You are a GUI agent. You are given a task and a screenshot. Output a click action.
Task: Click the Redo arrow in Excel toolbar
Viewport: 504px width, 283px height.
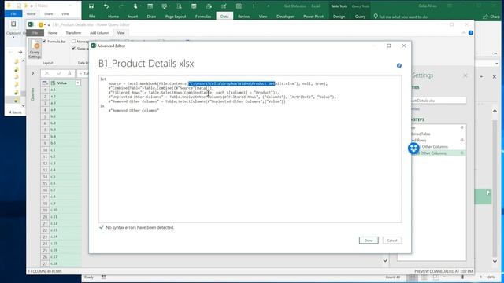point(120,6)
